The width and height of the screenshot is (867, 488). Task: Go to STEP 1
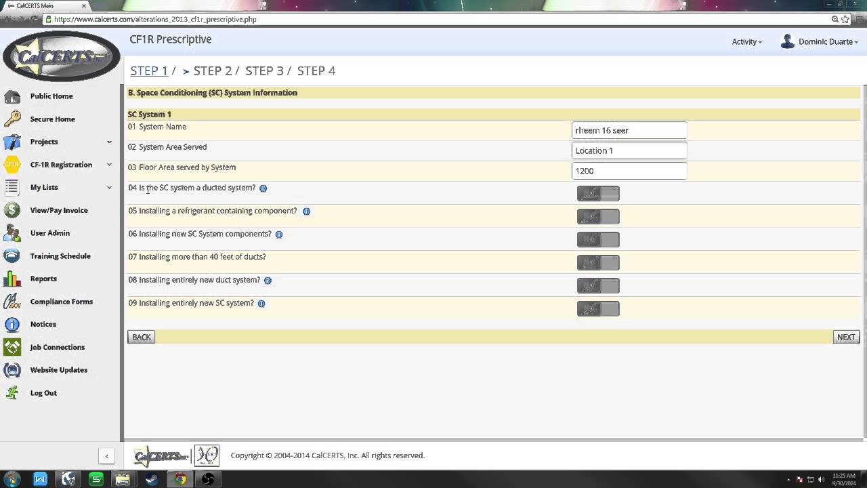(x=149, y=70)
